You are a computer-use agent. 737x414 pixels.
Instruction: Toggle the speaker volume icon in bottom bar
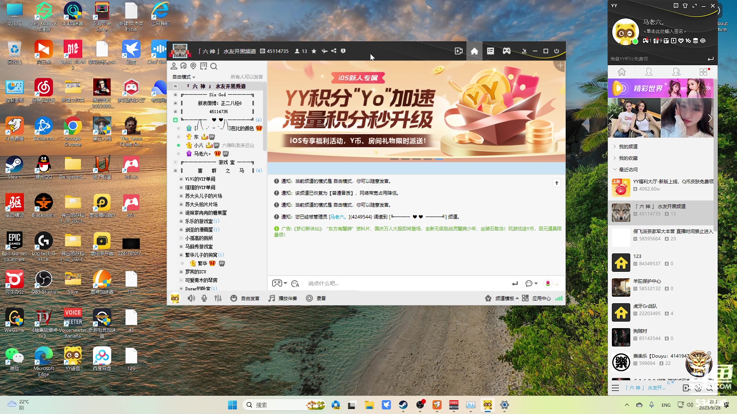click(x=191, y=298)
